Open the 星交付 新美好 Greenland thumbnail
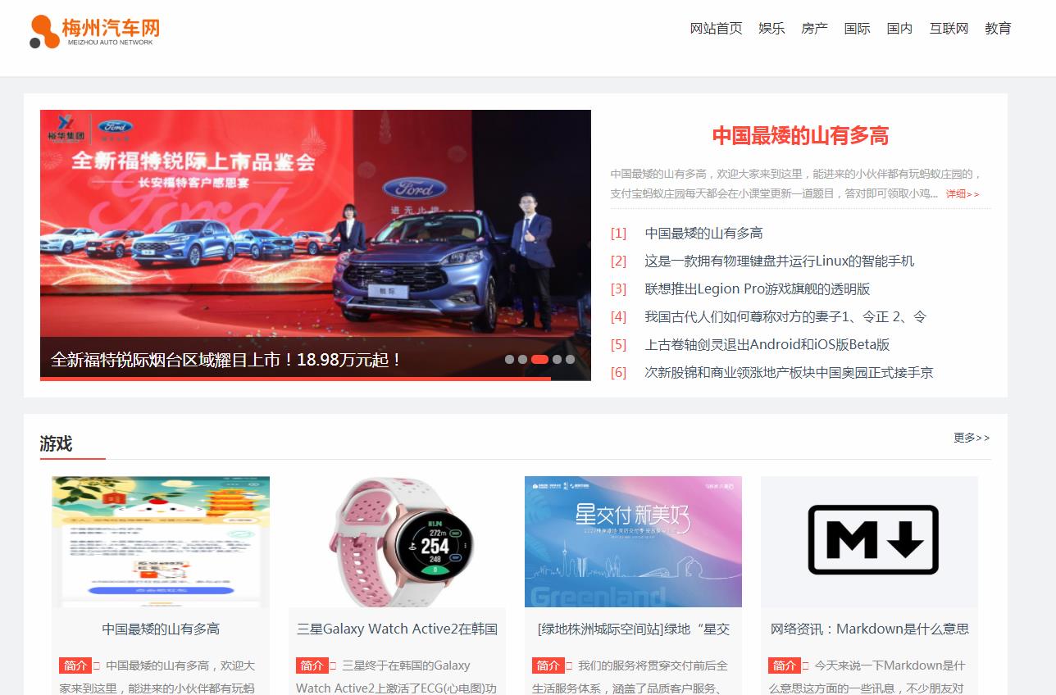The image size is (1056, 695). 633,542
